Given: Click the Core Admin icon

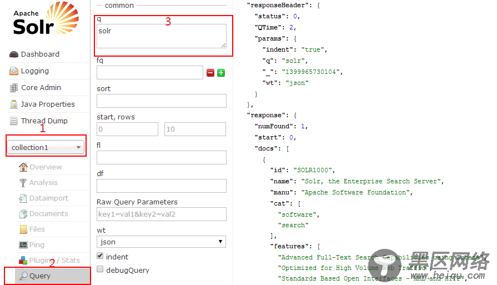Looking at the screenshot, I should tap(14, 88).
